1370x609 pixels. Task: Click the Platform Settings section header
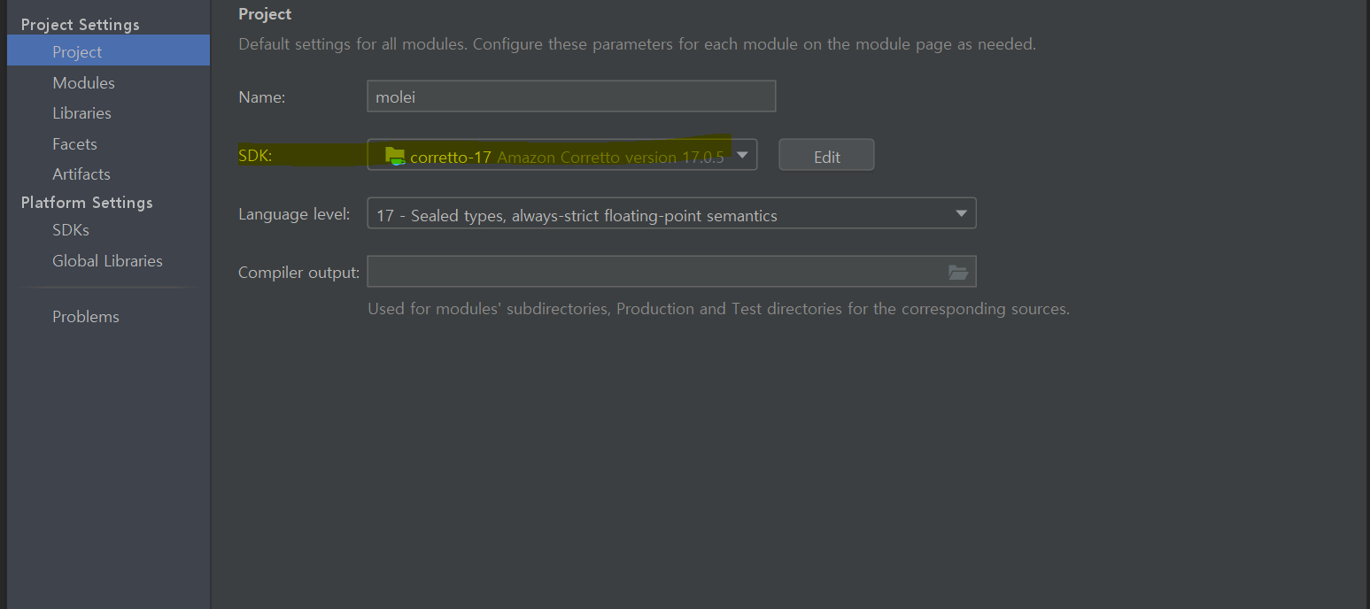86,202
